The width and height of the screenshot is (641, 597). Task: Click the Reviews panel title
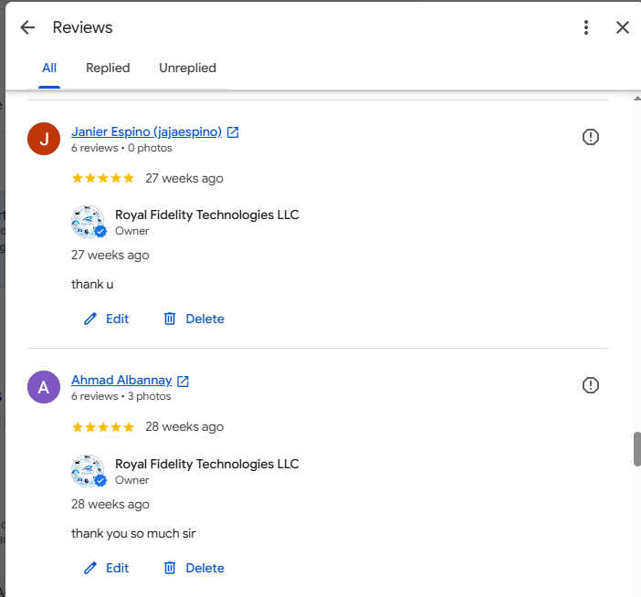point(82,27)
